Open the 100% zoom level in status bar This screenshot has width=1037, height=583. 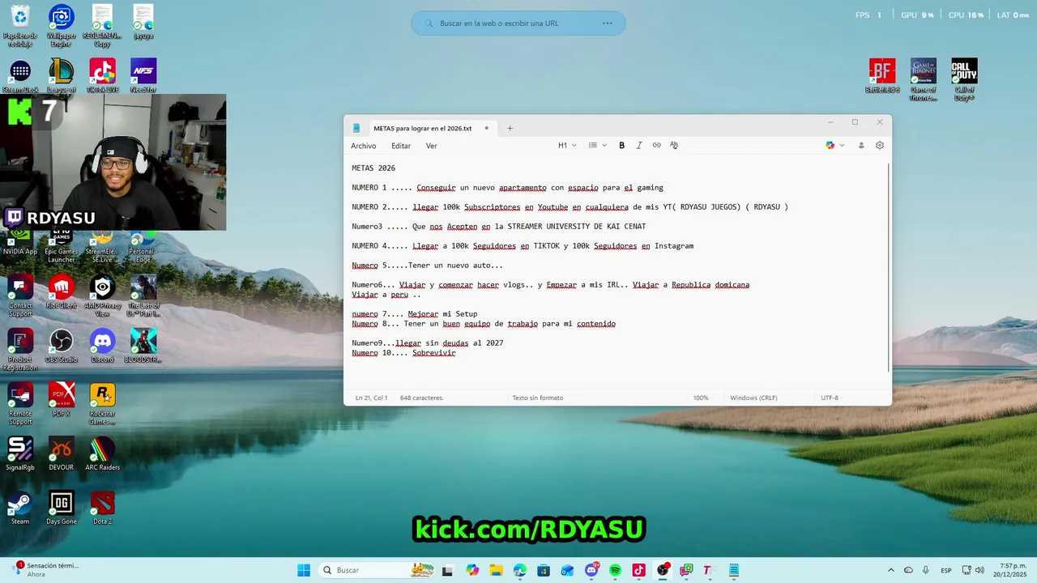point(701,398)
